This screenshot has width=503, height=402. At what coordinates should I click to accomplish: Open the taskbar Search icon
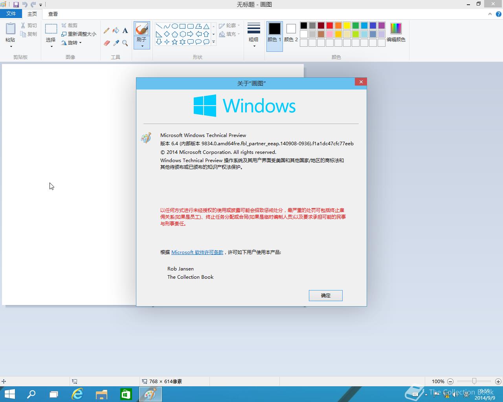click(x=31, y=394)
